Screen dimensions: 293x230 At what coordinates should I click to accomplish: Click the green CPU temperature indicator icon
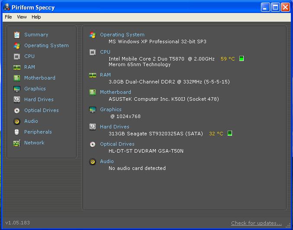(x=241, y=59)
